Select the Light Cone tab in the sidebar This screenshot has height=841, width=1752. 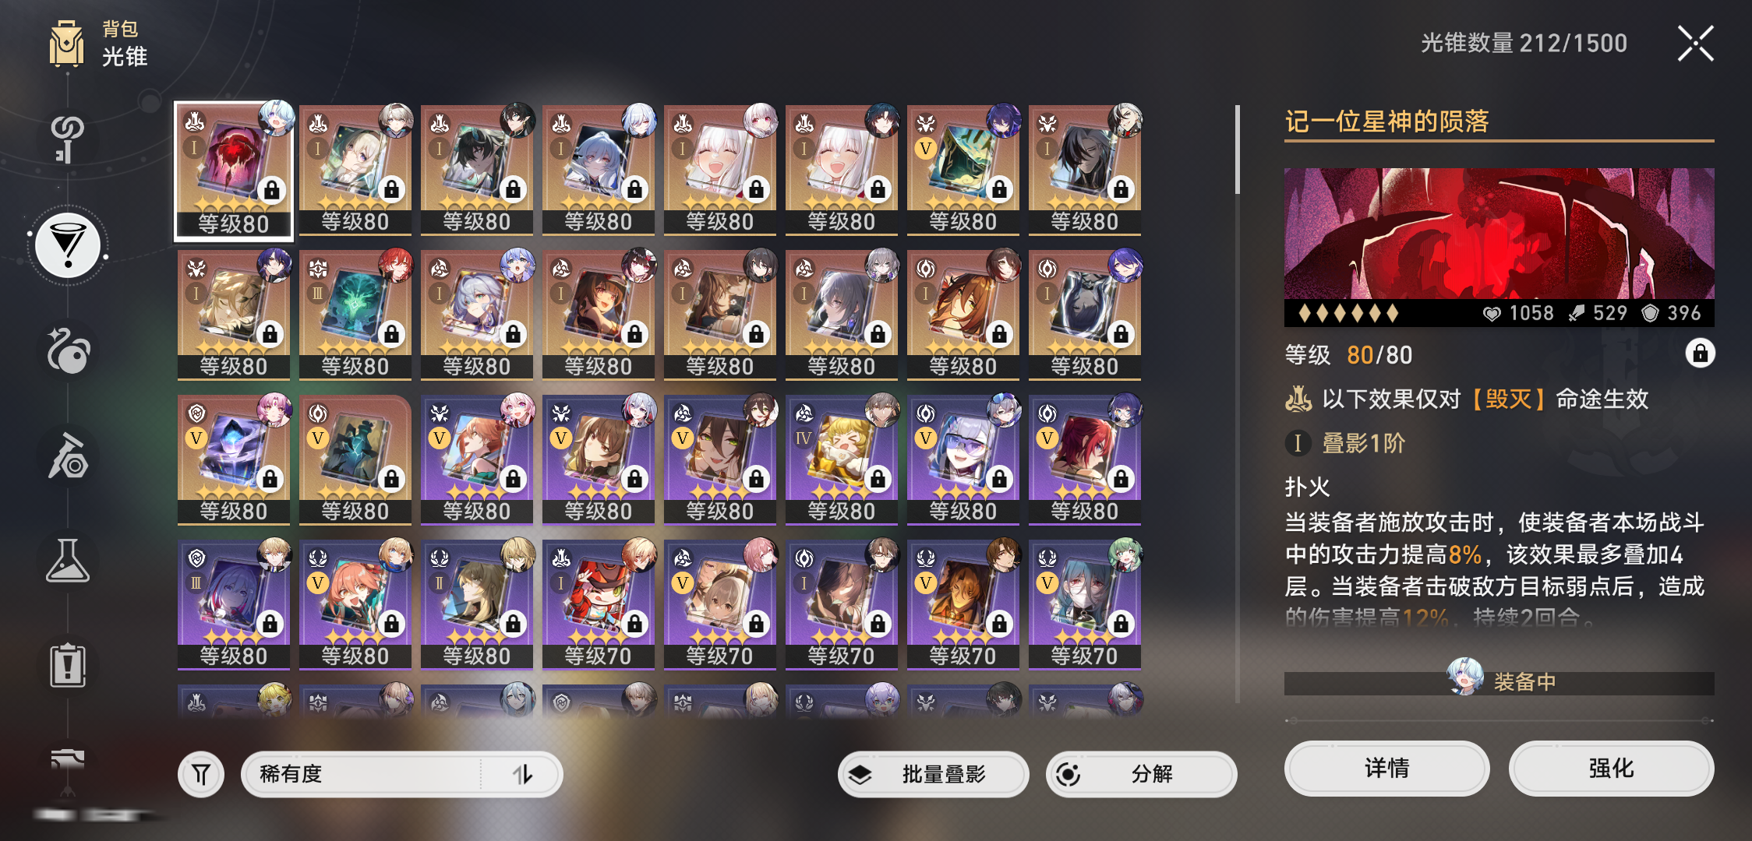pyautogui.click(x=69, y=246)
